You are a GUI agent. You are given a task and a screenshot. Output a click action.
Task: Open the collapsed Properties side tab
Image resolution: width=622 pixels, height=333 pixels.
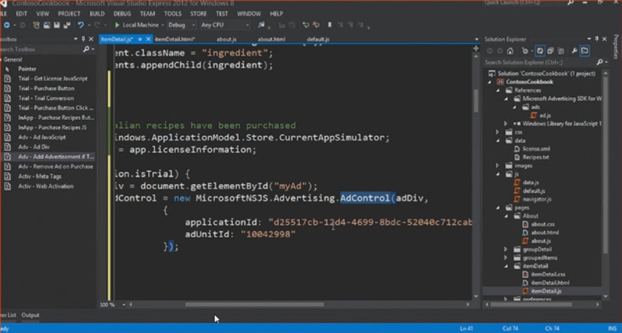click(x=616, y=47)
